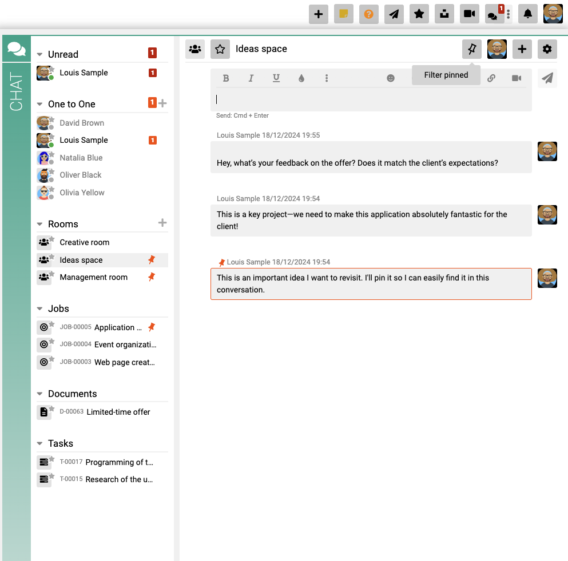Toggle Filter pinned messages button

pos(472,49)
